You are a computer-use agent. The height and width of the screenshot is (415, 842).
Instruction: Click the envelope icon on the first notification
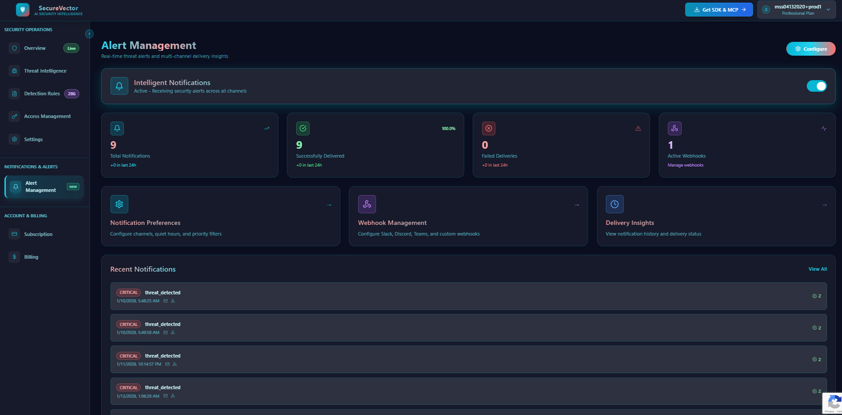pos(165,301)
